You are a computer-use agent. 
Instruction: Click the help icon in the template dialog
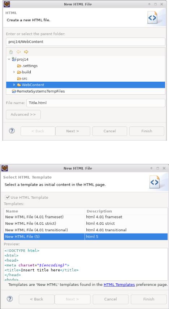point(10,299)
